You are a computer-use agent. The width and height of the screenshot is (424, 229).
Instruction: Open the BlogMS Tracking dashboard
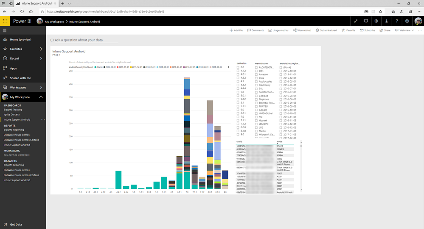pos(13,110)
